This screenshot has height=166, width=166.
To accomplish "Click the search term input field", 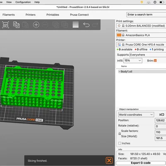I will 146,15.
